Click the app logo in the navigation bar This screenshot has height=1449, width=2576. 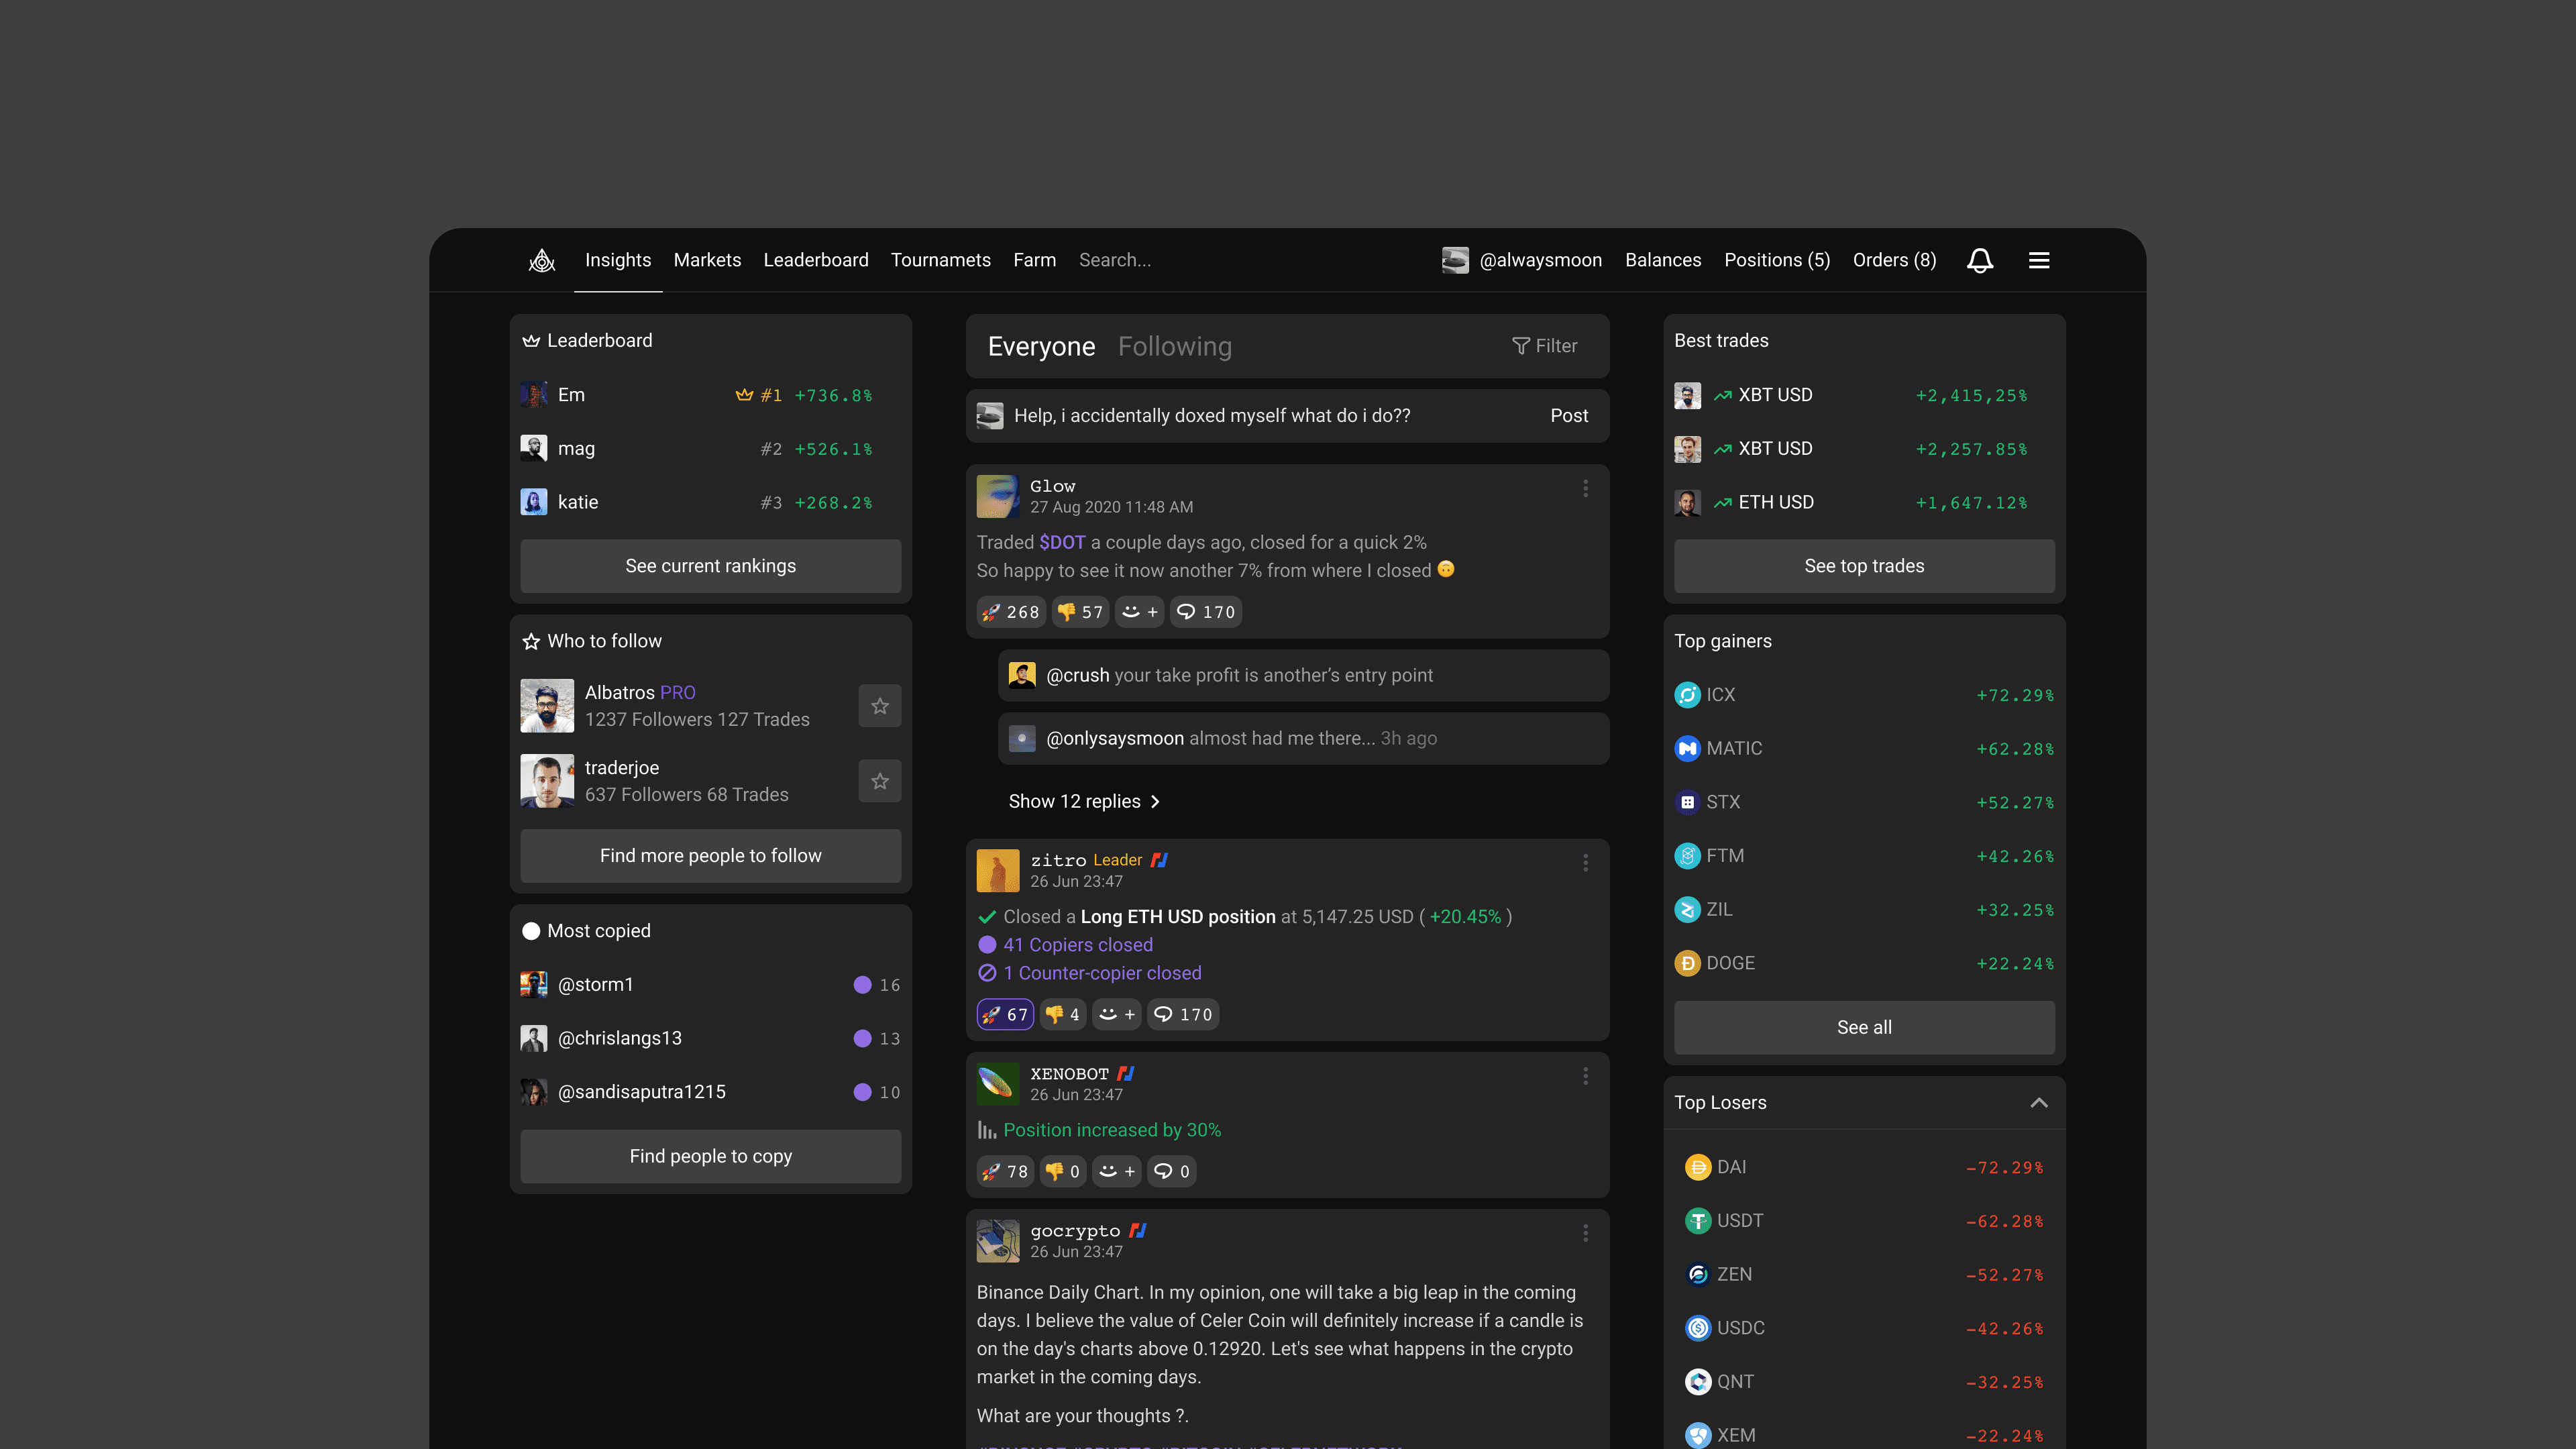[x=542, y=261]
